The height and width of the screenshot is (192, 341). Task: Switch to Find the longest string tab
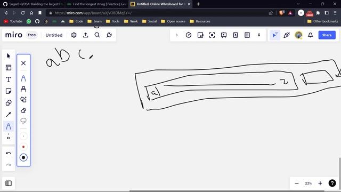pyautogui.click(x=97, y=4)
